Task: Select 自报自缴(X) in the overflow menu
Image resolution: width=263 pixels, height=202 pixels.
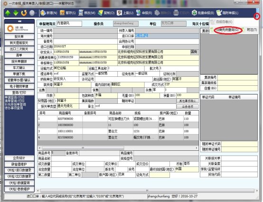Action: click(x=222, y=22)
